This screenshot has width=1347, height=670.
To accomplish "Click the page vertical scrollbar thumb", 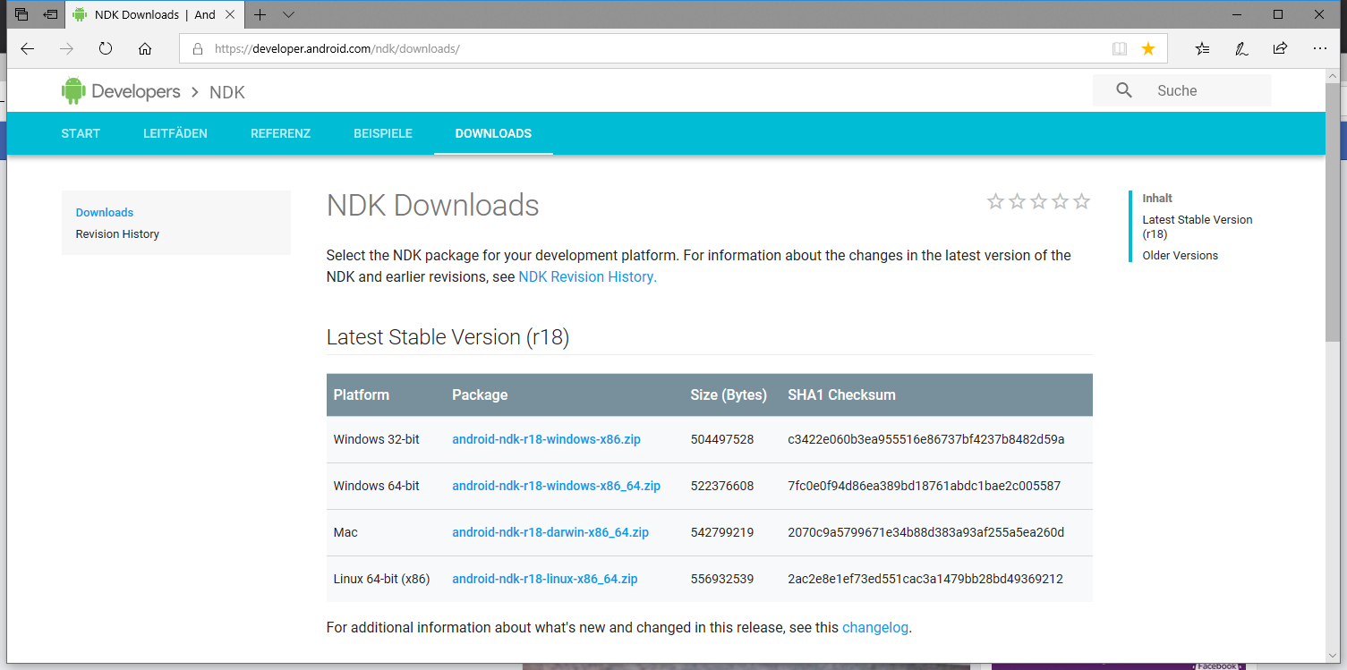I will tap(1333, 212).
